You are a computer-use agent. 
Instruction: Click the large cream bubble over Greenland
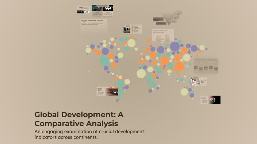(x=131, y=43)
